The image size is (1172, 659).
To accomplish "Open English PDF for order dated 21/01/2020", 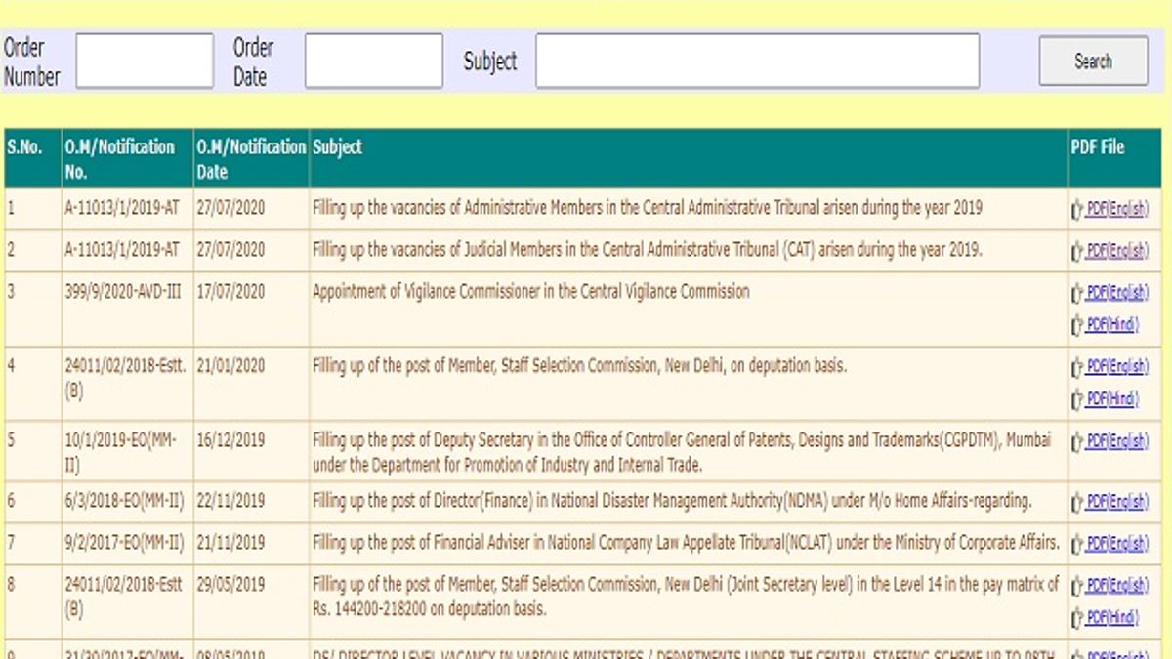I will click(x=1116, y=368).
